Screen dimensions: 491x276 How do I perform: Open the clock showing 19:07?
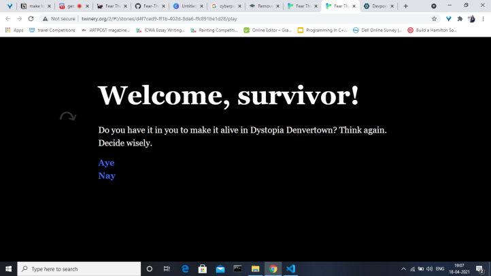(459, 269)
